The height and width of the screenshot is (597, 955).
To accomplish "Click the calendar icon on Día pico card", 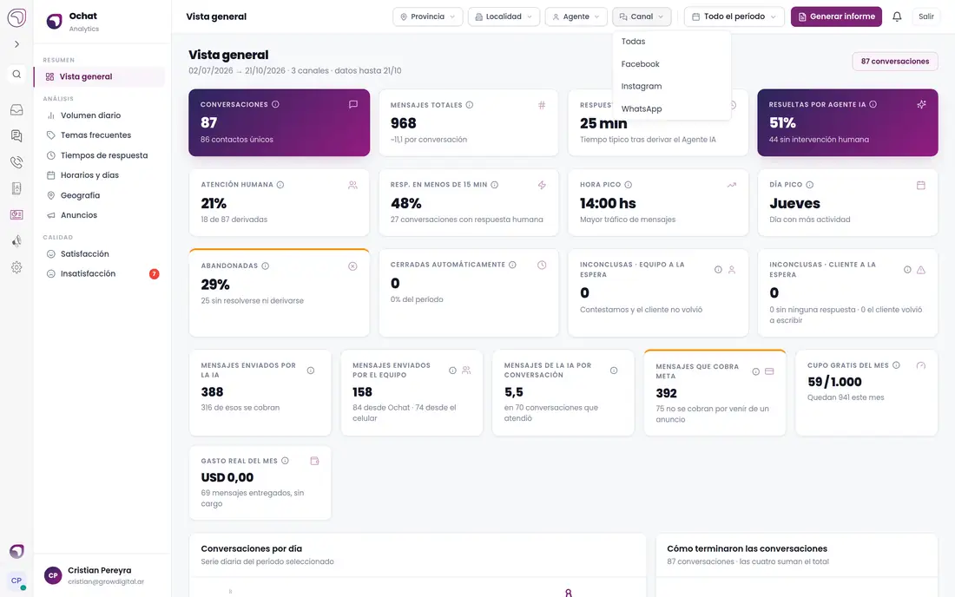I will pos(921,185).
